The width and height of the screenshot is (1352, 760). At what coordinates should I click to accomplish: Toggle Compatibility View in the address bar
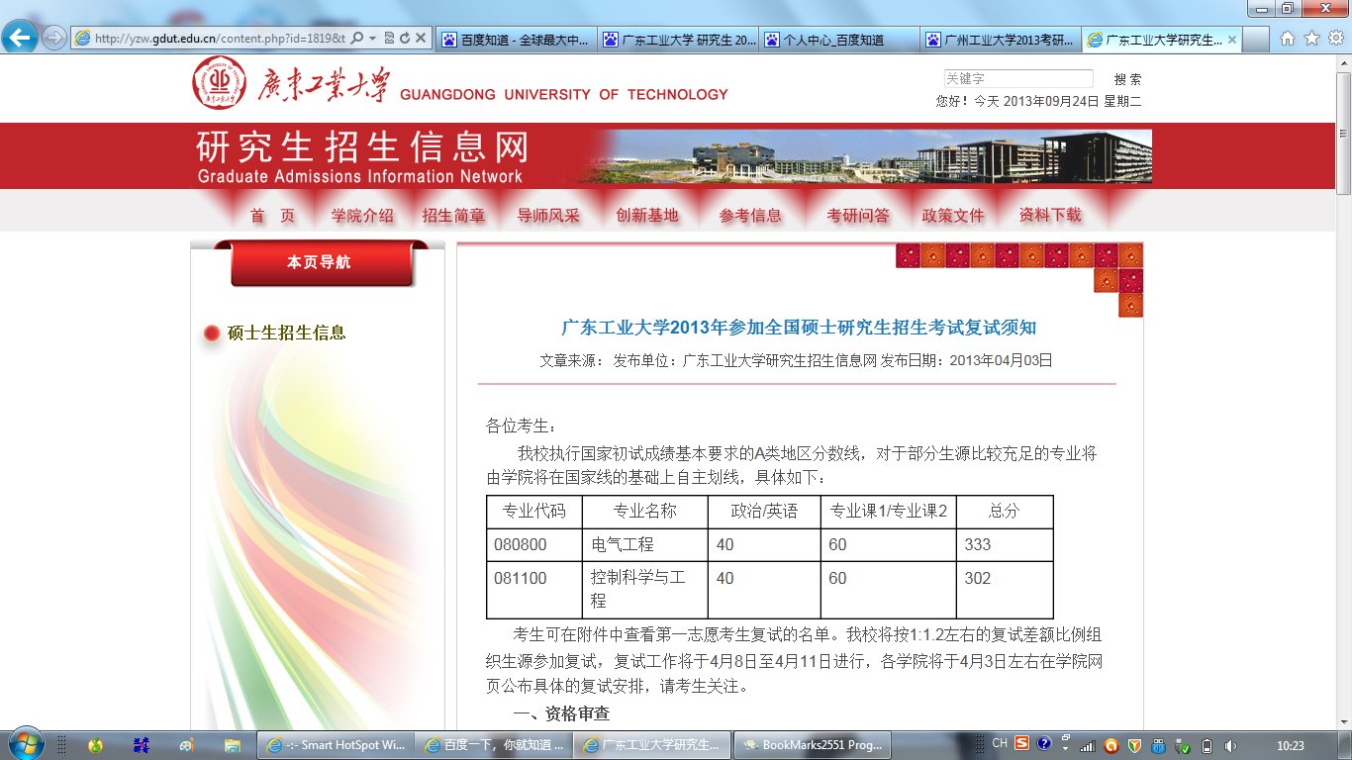click(390, 38)
